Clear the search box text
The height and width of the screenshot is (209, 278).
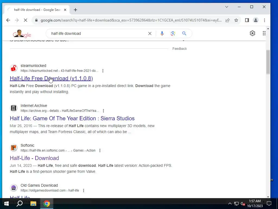coord(150,33)
